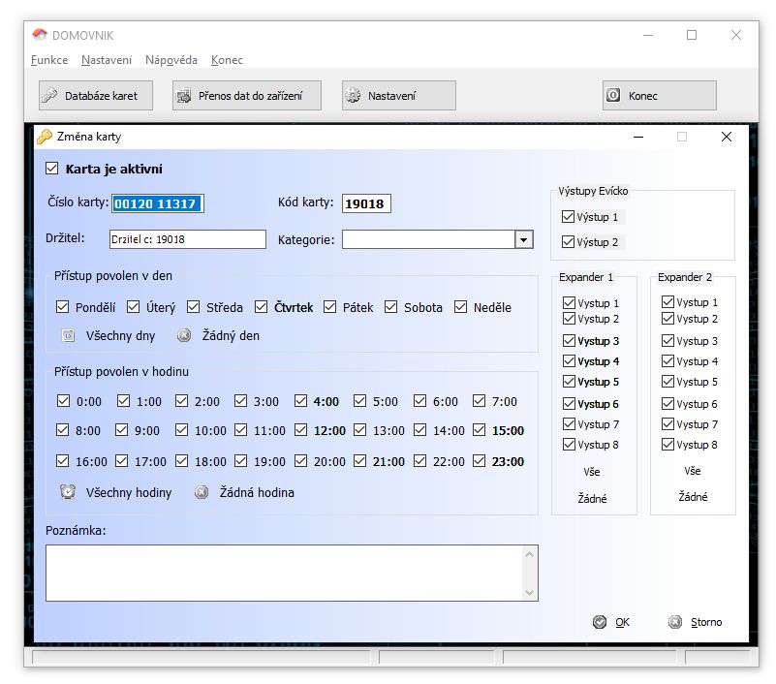Click into the Držitel text field

(186, 239)
